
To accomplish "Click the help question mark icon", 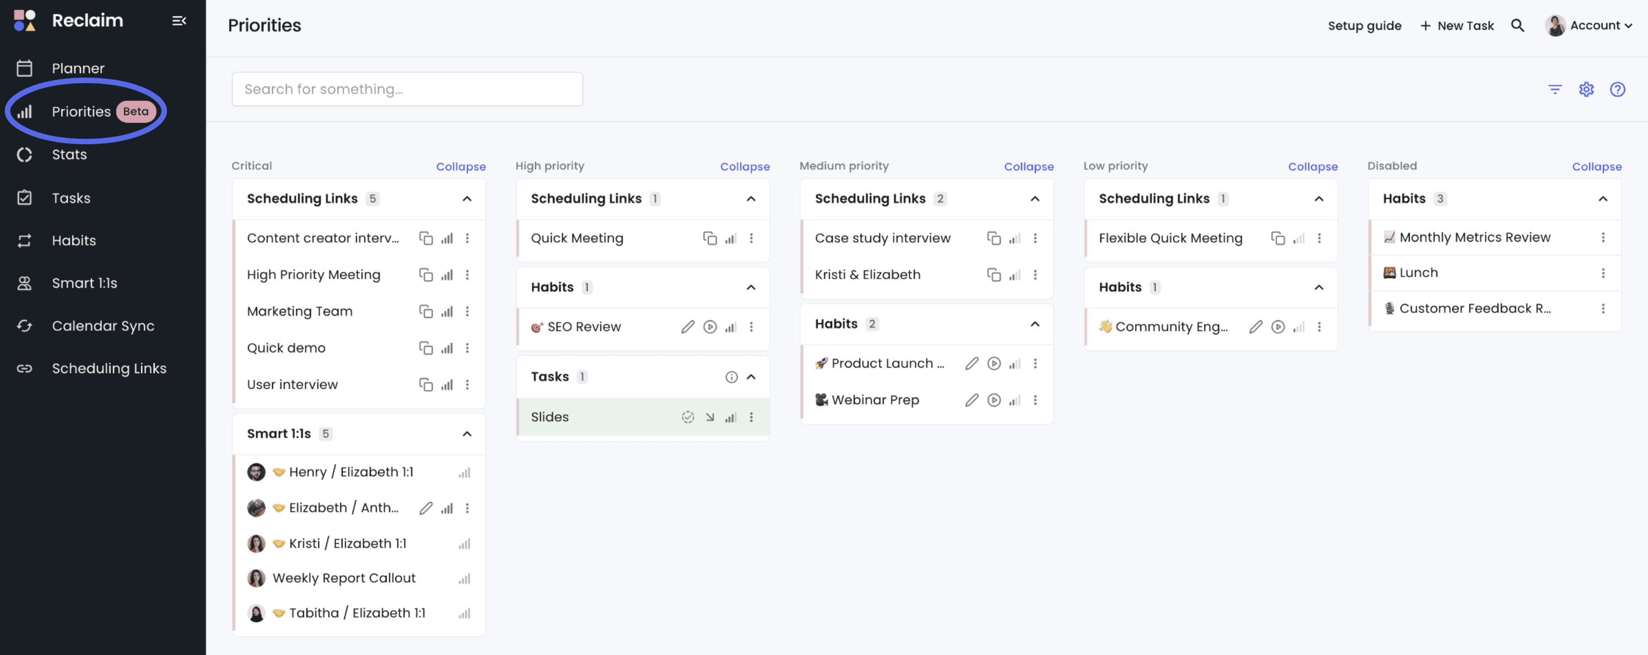I will [x=1617, y=90].
